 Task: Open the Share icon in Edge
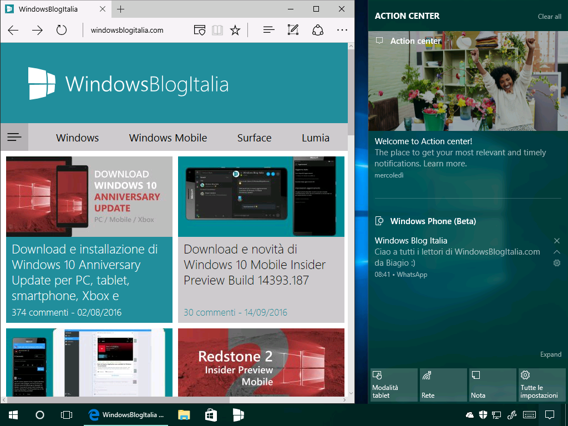click(318, 30)
